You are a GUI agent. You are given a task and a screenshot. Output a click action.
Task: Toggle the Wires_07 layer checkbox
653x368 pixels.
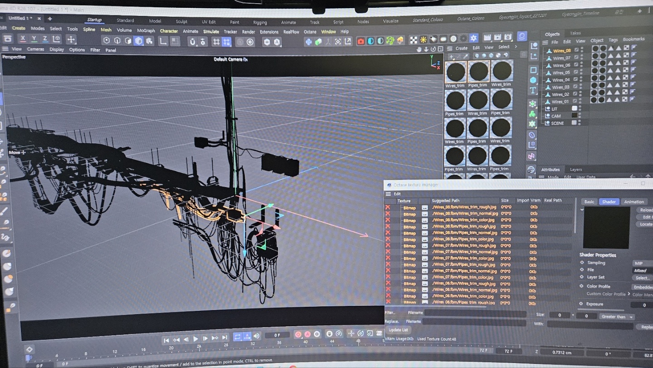point(576,58)
